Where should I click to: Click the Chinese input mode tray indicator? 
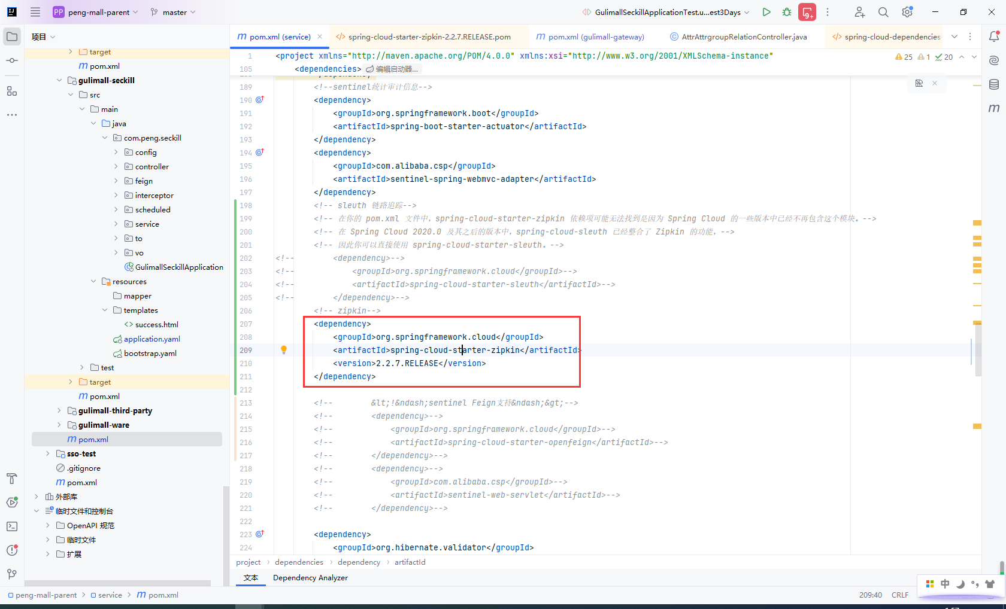coord(945,584)
